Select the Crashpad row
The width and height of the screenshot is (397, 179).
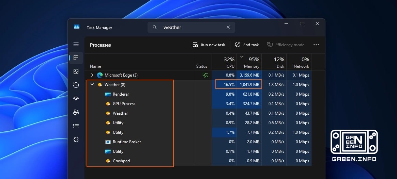(198, 161)
